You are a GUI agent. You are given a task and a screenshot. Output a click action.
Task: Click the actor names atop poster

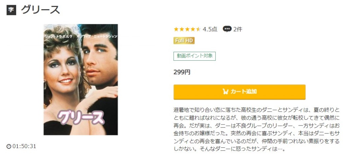81,36
